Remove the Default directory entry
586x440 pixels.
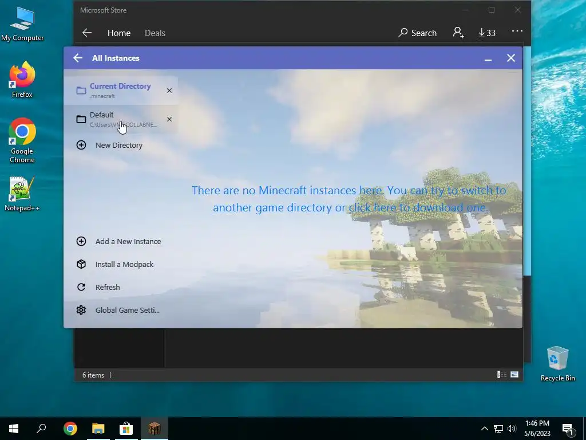pyautogui.click(x=169, y=119)
